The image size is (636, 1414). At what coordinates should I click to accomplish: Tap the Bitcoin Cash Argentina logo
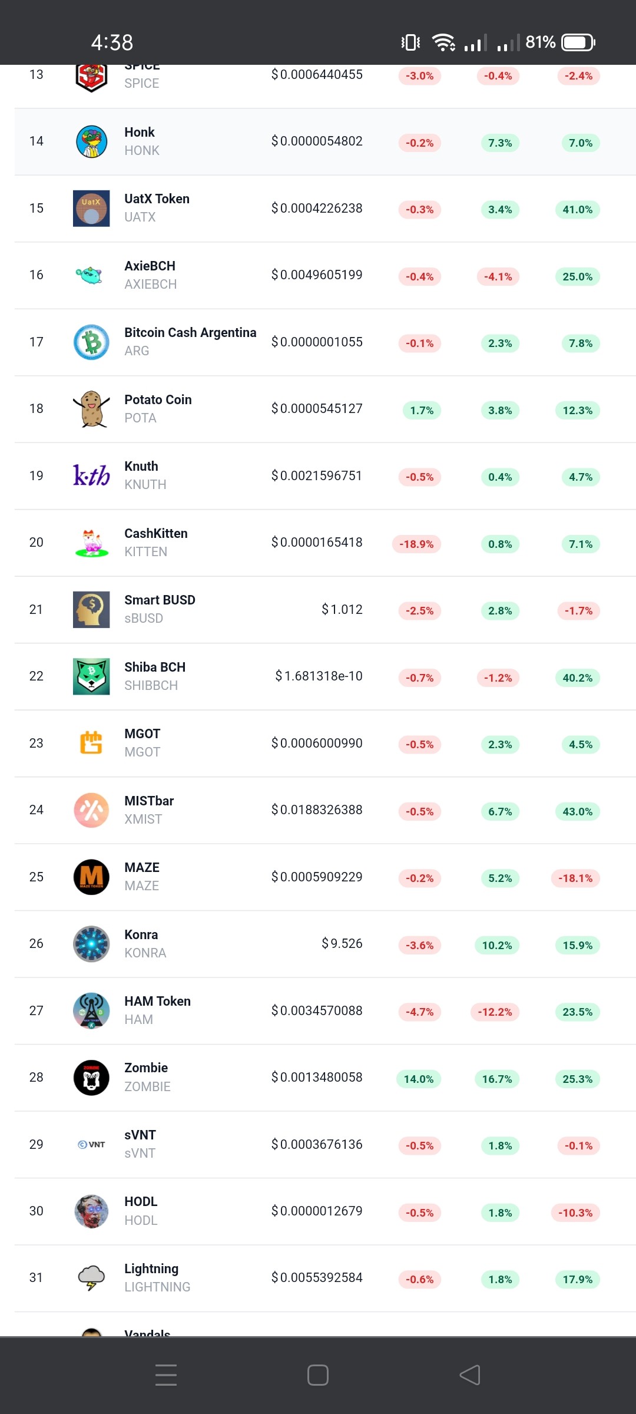pos(91,342)
